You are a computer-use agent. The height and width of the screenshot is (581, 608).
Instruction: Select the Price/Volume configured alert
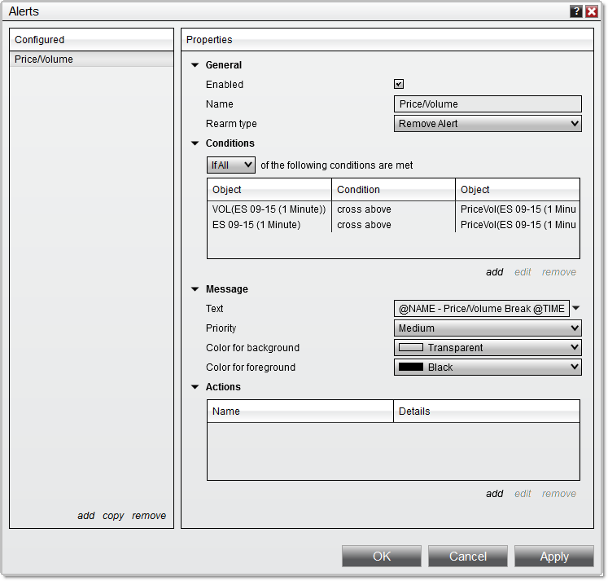pos(91,59)
